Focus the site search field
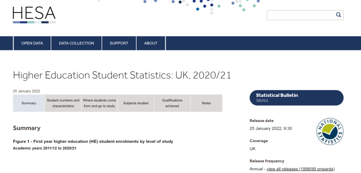Image resolution: width=361 pixels, height=173 pixels. click(305, 15)
